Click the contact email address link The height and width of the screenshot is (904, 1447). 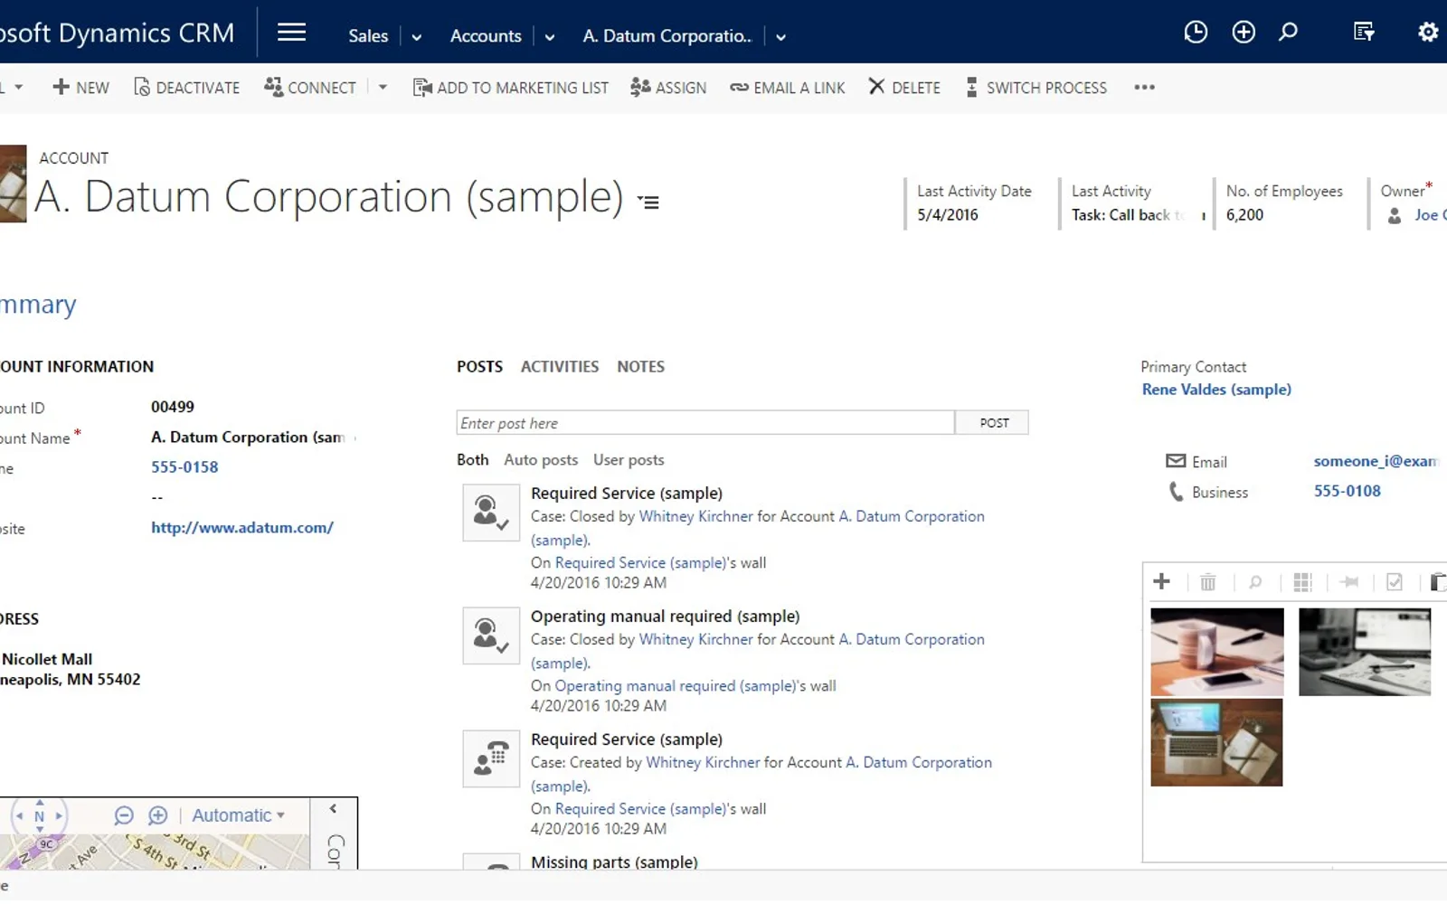point(1376,461)
